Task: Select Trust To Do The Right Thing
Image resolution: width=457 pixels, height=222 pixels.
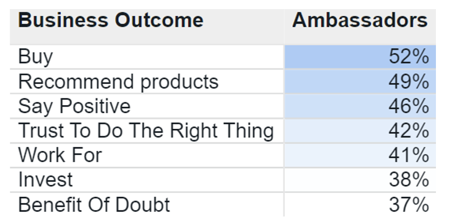Action: [x=146, y=131]
